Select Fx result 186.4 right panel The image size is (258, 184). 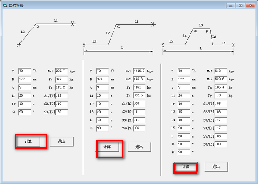coord(221,87)
